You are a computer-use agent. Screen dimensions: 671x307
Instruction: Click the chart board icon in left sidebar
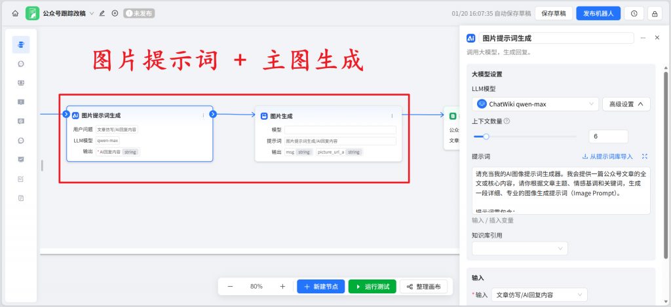[21, 160]
